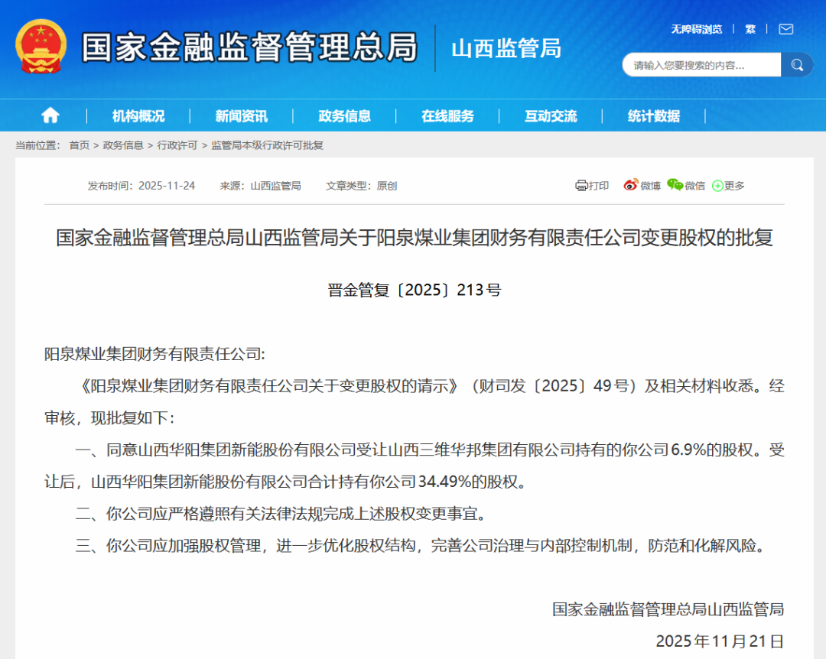Go to 首页 breadcrumb link
826x659 pixels.
click(x=80, y=145)
